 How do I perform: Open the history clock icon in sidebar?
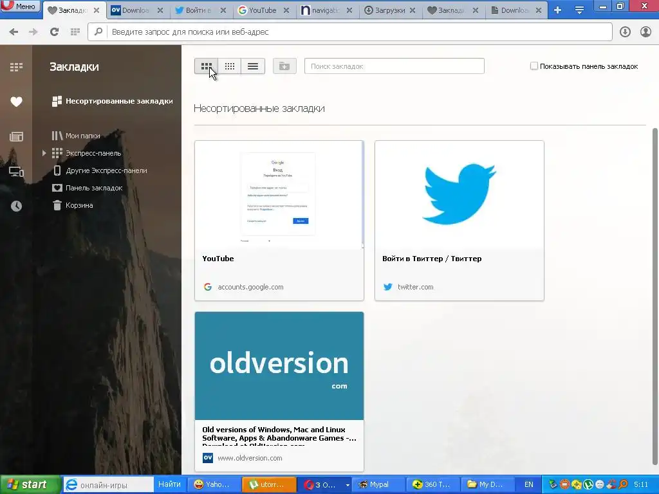point(16,206)
